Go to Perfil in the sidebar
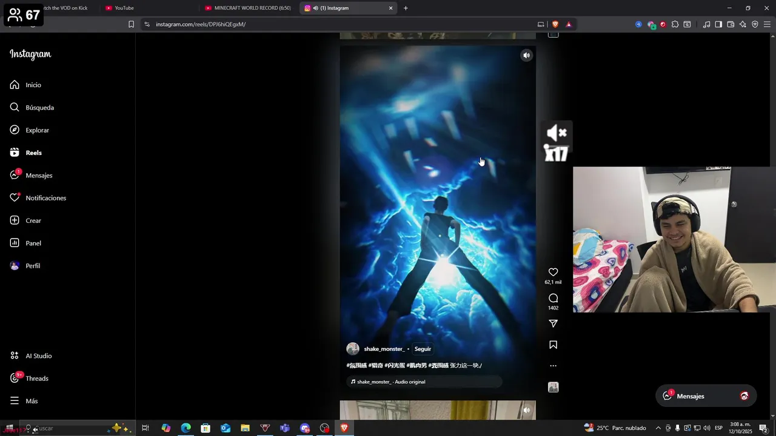 click(25, 266)
